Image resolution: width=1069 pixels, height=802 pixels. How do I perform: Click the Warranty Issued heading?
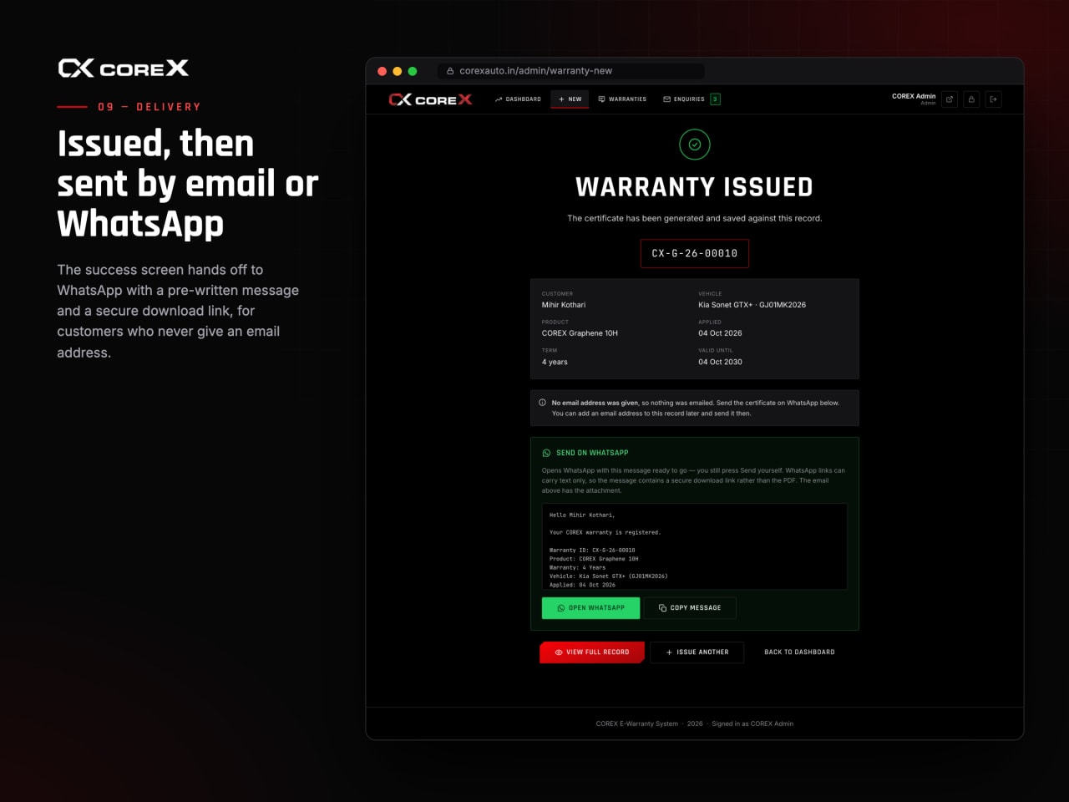click(x=695, y=187)
